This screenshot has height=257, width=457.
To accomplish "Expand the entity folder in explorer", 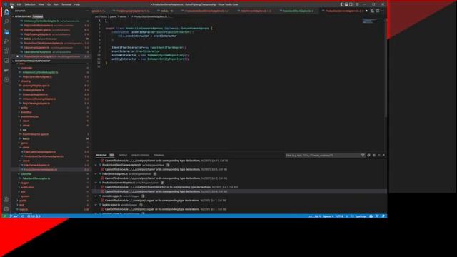I will coord(24,108).
